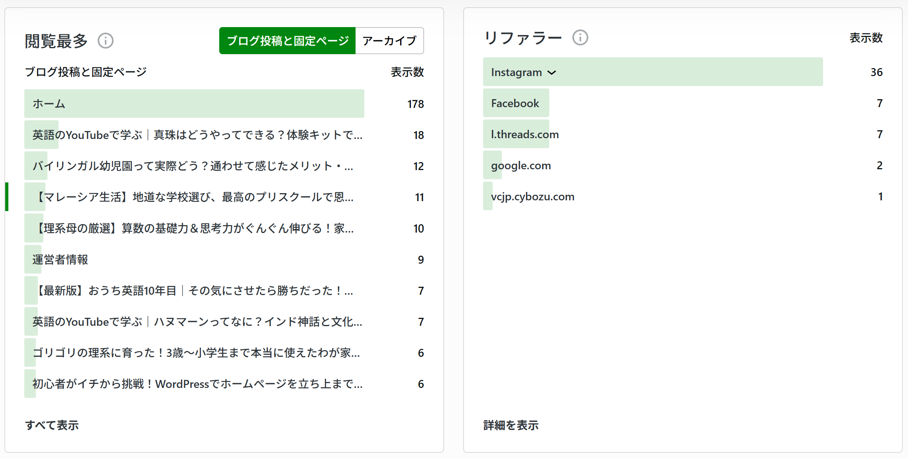Expand the Instagram referrer chevron
The width and height of the screenshot is (908, 458).
pos(552,72)
